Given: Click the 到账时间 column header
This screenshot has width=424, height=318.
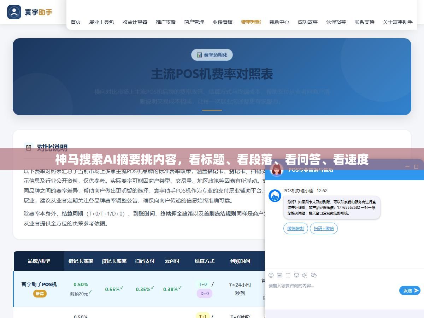Looking at the screenshot, I should (x=240, y=261).
